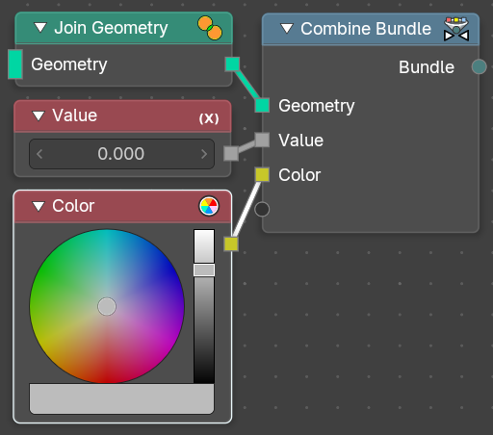The width and height of the screenshot is (493, 435).
Task: Click the Value label in Combine Bundle
Action: [x=301, y=141]
